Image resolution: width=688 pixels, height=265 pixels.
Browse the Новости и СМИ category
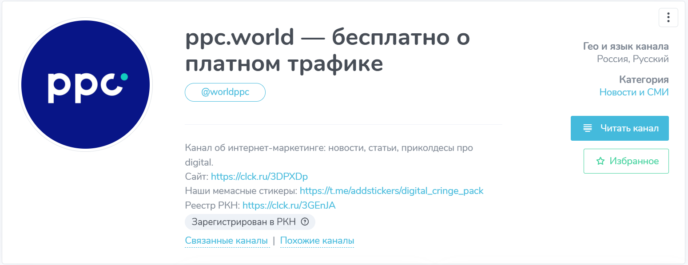[634, 91]
